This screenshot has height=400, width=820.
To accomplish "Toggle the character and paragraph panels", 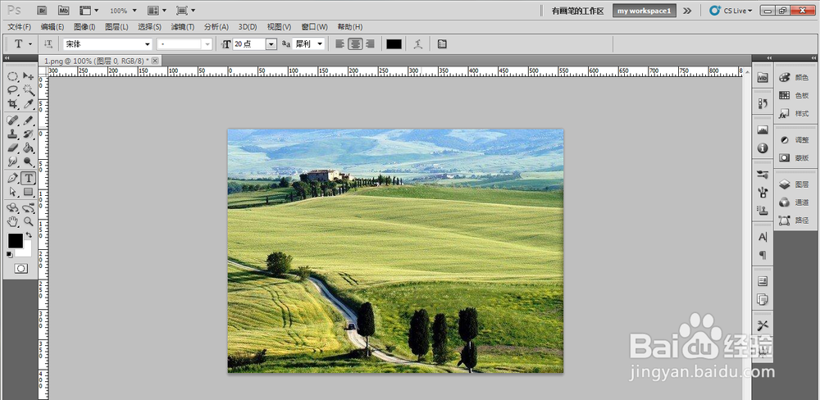I will pyautogui.click(x=442, y=44).
